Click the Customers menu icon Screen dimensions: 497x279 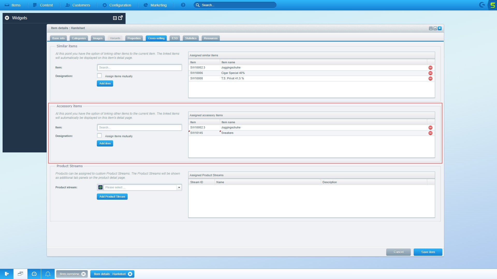point(67,5)
